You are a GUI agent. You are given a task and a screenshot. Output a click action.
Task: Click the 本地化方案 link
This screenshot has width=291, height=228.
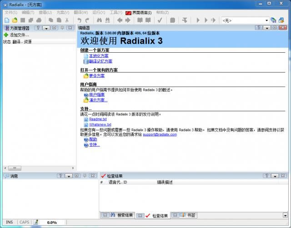[x=98, y=56]
